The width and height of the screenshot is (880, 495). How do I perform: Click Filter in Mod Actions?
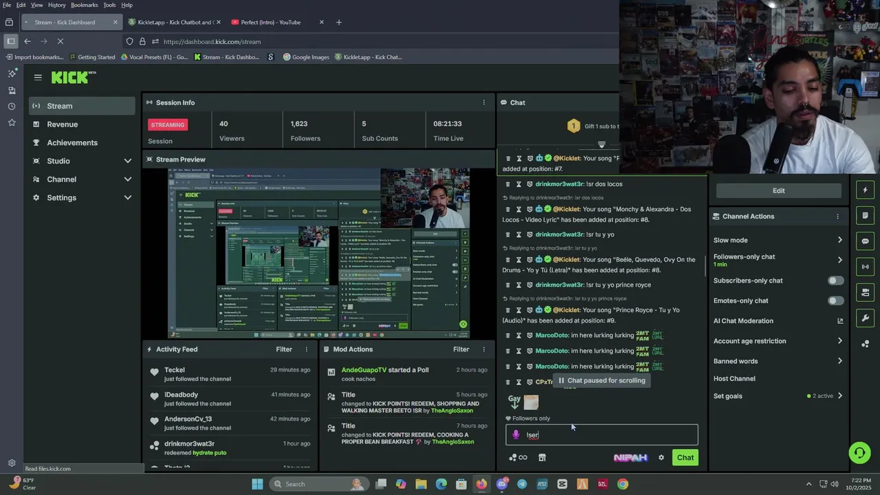click(x=461, y=349)
